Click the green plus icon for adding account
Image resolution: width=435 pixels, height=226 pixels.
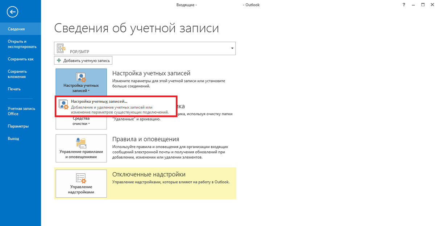[x=59, y=60]
